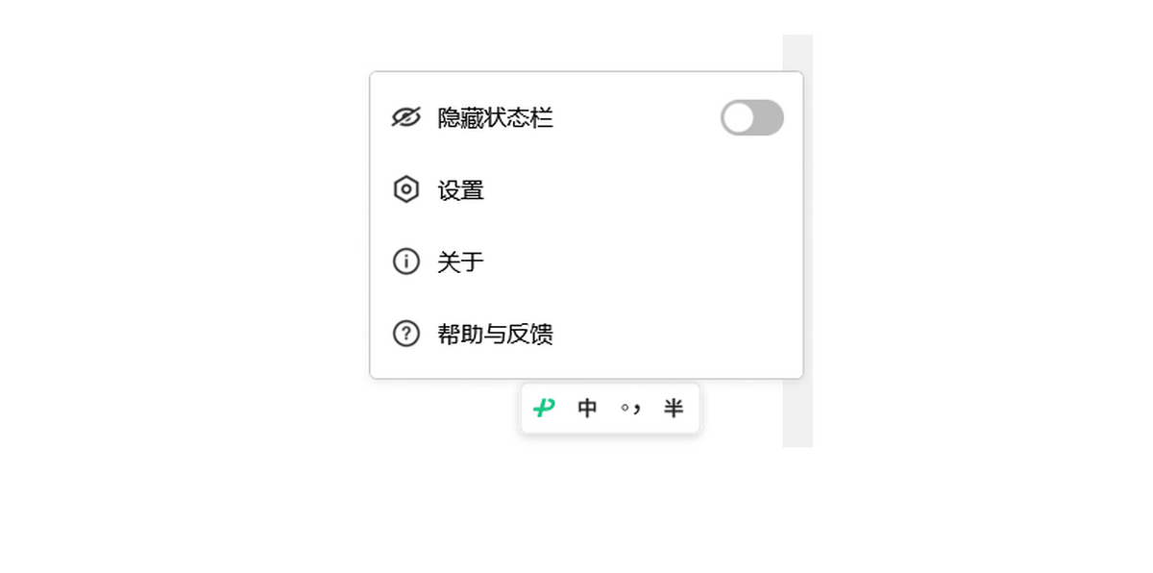Open 设置 from the menu
This screenshot has height=573, width=1153.
(x=461, y=190)
